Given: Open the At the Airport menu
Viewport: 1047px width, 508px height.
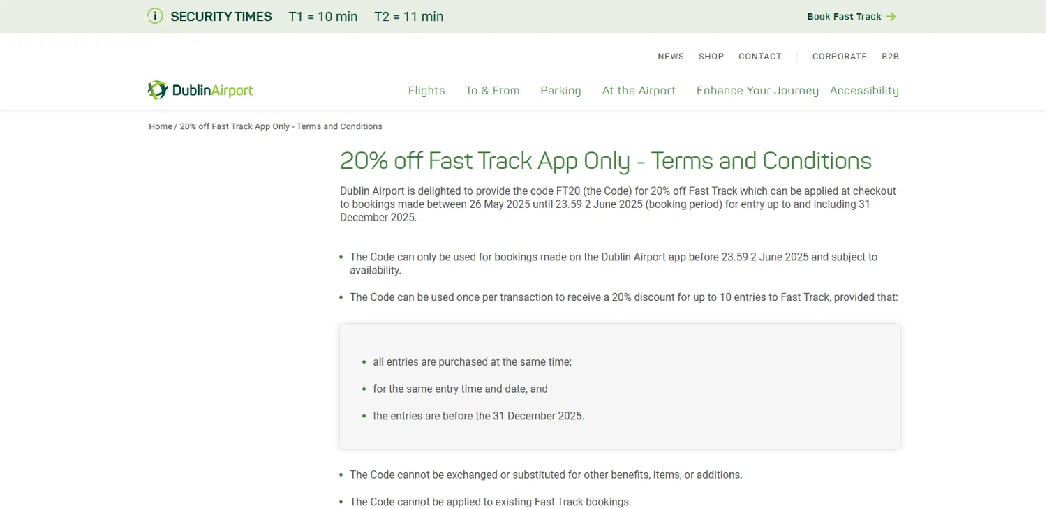Looking at the screenshot, I should 639,91.
